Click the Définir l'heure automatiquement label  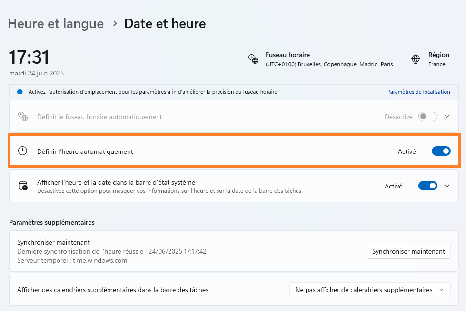85,151
